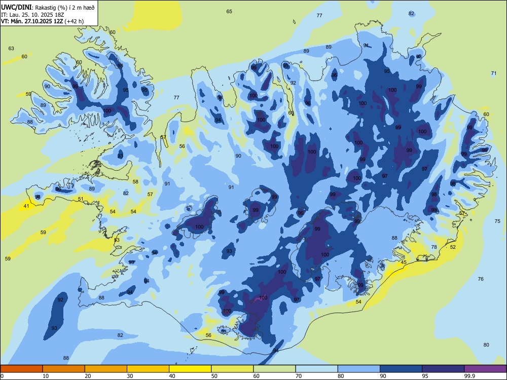The height and width of the screenshot is (380, 507).
Task: Click the dark blue 90–95 legend swatch
Action: (401, 369)
